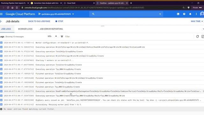
Task: Collapse the logs panel chevron at right
Action: click(203, 29)
